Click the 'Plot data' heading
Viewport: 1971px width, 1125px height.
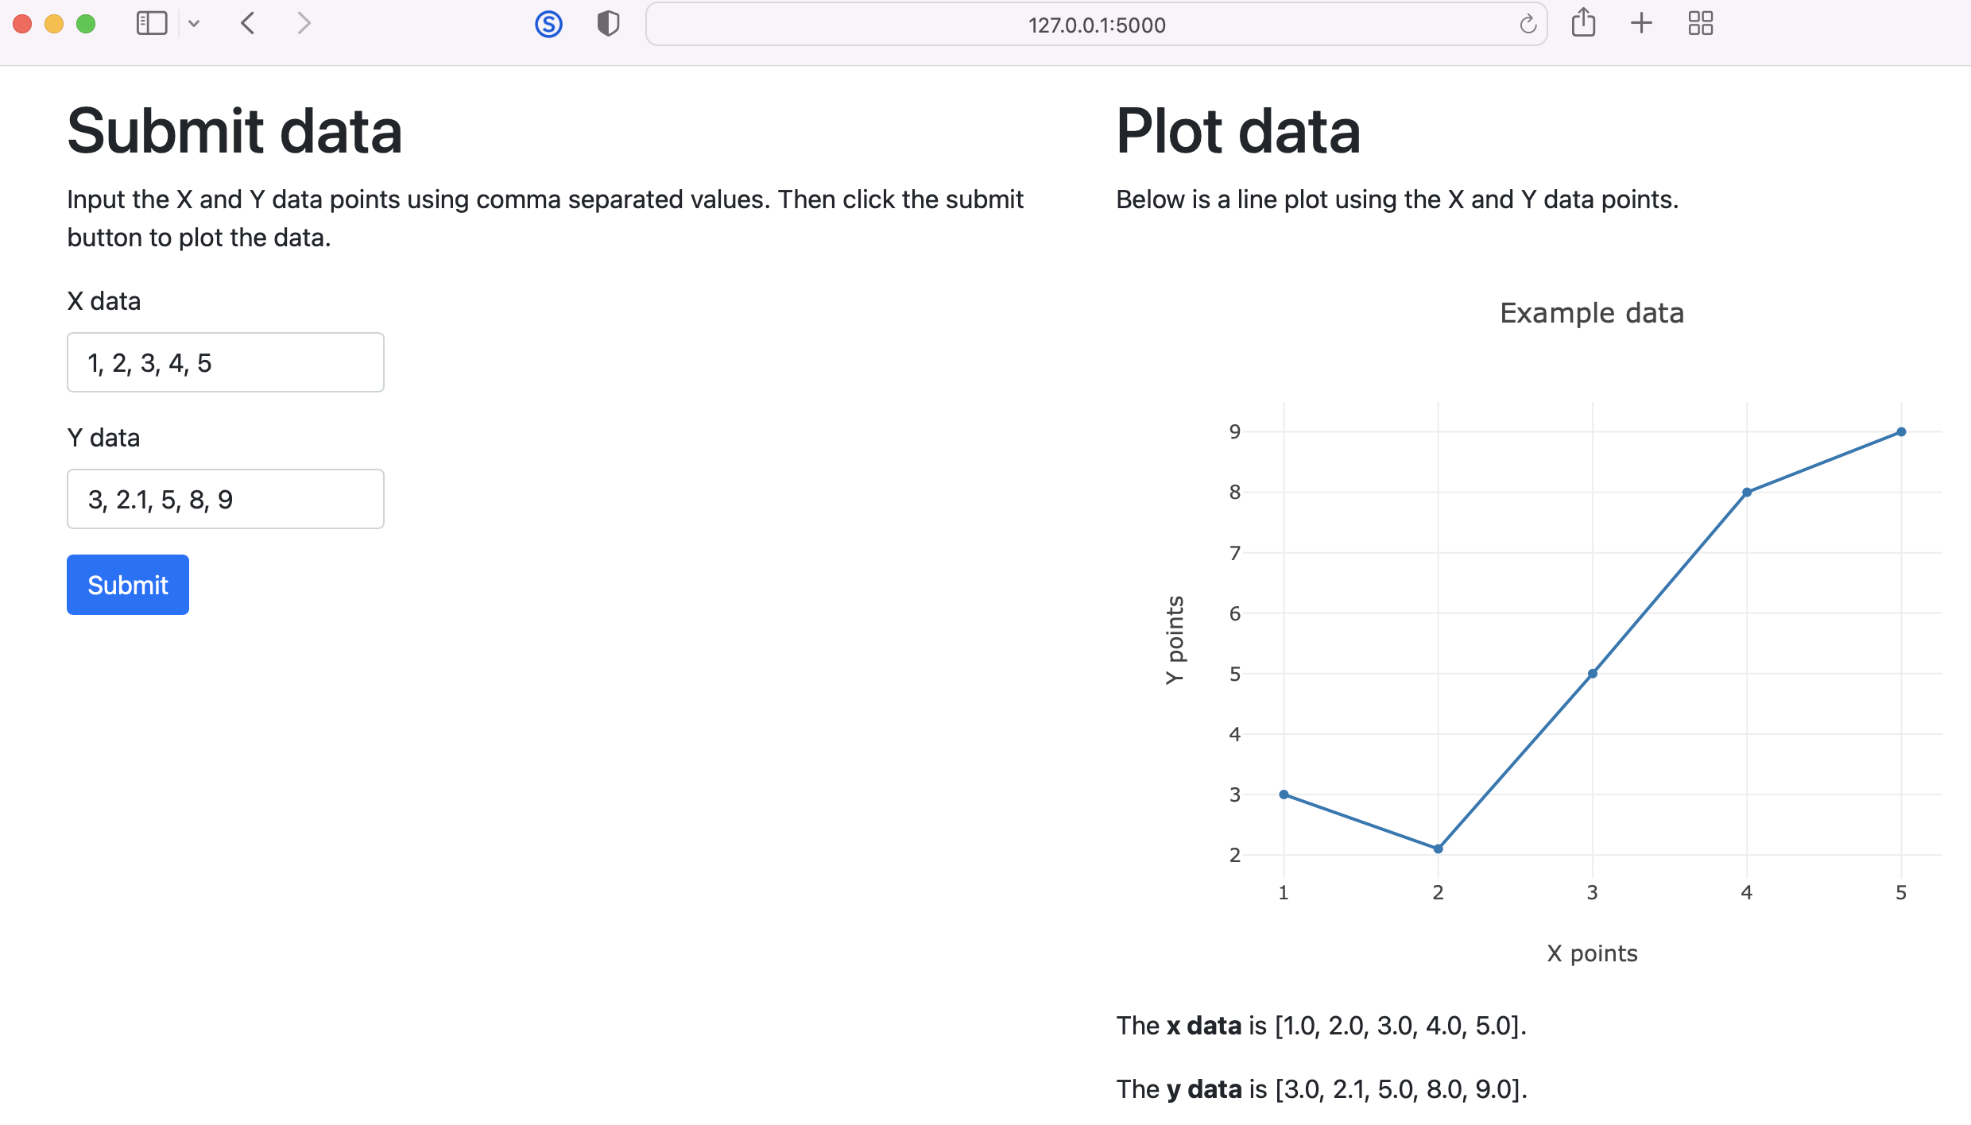1238,131
